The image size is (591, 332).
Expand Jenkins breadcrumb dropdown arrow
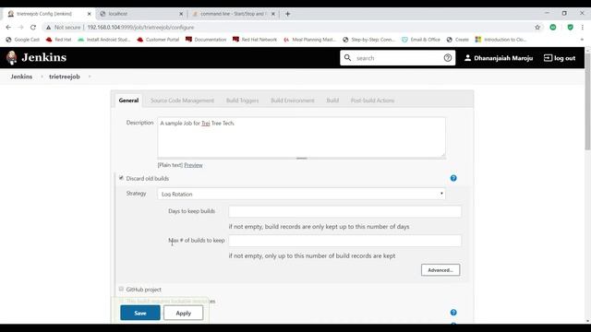[42, 77]
